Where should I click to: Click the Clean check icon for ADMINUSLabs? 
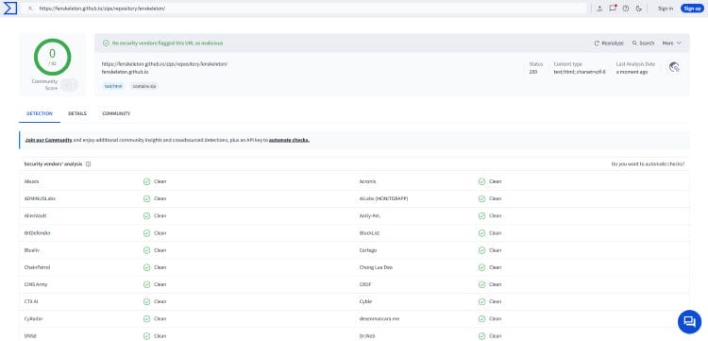coord(146,198)
